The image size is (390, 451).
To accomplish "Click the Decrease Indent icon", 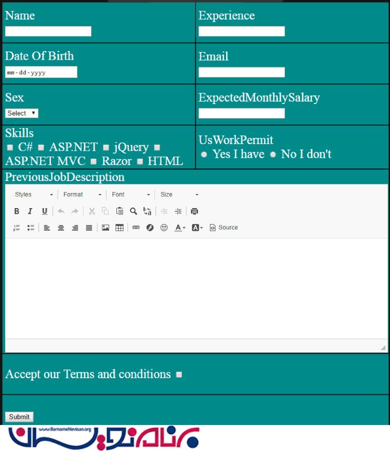I will coord(164,211).
